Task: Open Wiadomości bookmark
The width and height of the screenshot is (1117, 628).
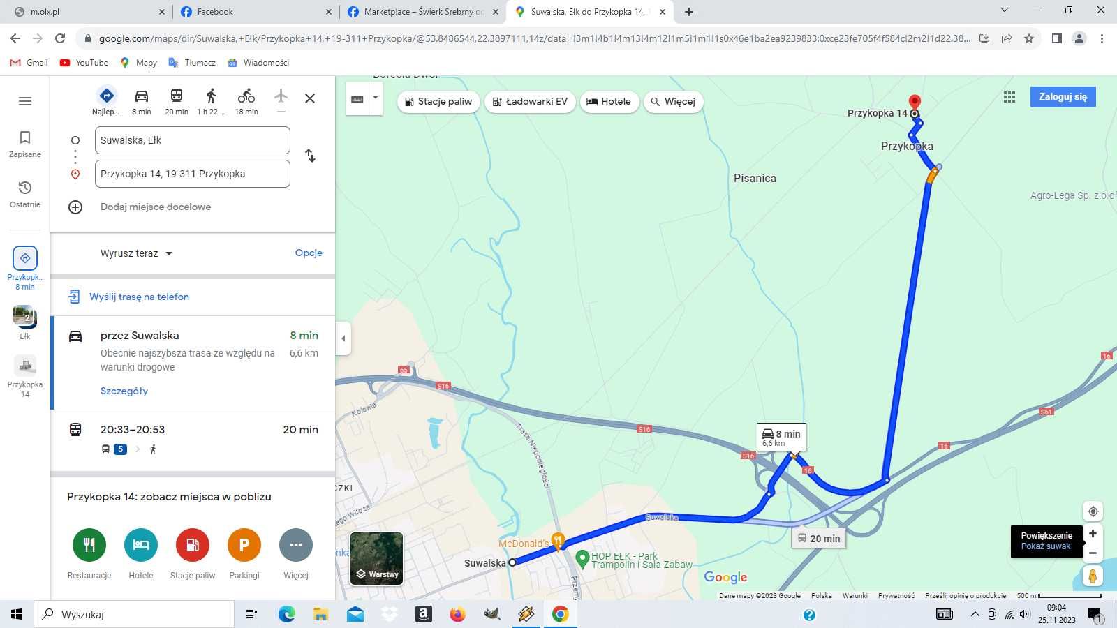Action: [x=258, y=63]
